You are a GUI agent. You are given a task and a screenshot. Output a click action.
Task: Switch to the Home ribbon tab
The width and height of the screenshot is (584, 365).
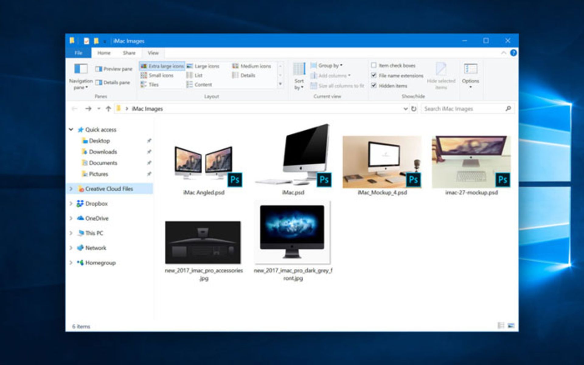[104, 53]
